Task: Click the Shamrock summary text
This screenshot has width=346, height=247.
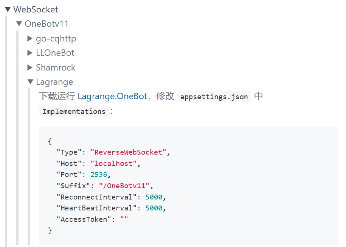Action: coord(56,68)
